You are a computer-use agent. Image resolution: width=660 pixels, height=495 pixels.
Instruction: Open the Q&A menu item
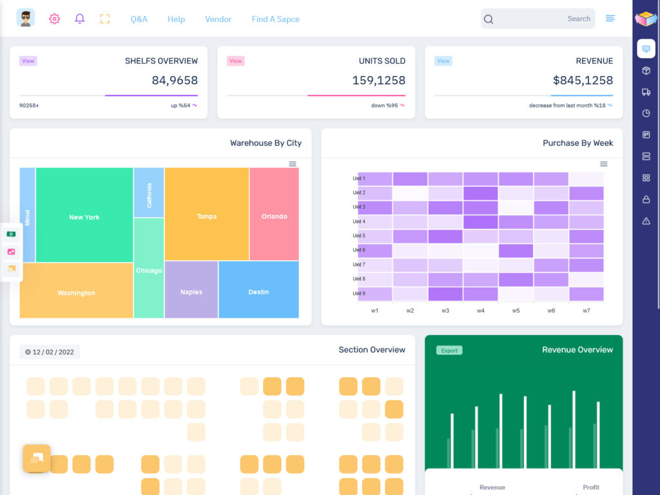point(139,19)
